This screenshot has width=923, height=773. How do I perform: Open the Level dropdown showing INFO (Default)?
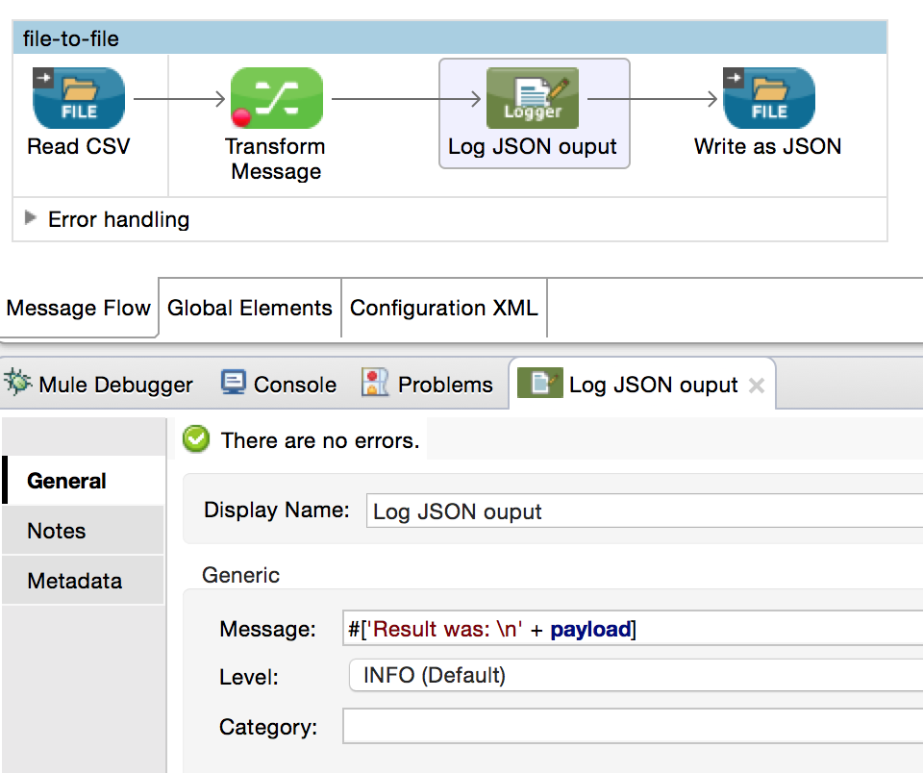coord(635,676)
